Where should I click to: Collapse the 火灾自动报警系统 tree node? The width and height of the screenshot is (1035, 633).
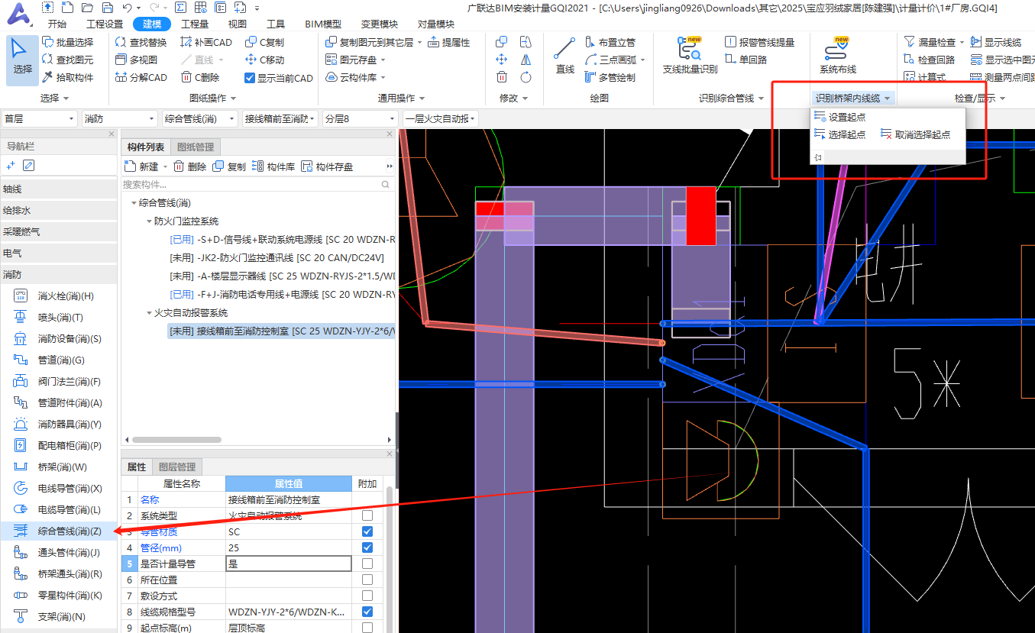[x=149, y=313]
